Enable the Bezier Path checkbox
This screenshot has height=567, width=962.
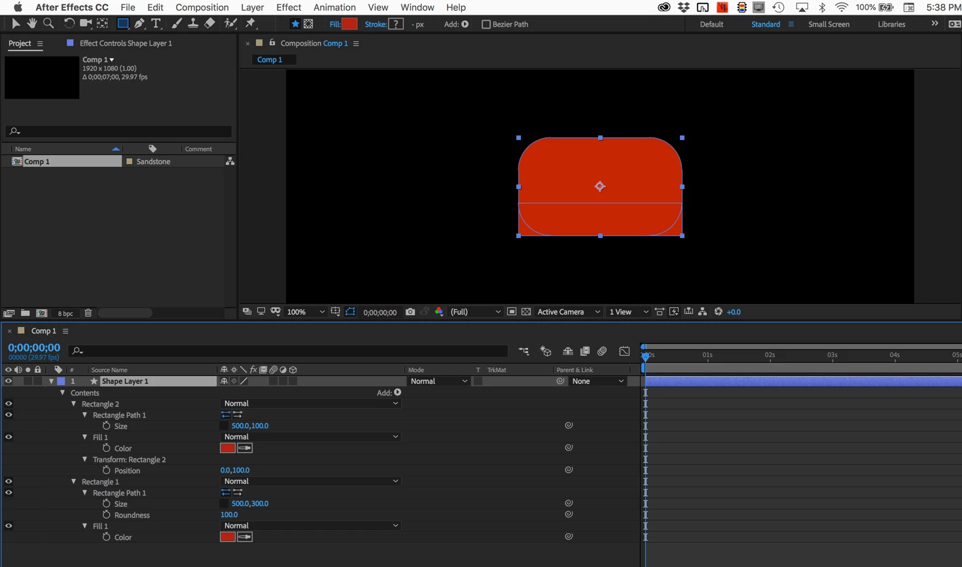click(x=486, y=24)
